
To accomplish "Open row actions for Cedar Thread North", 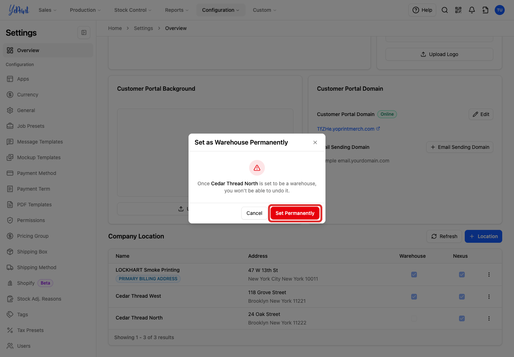I will [x=489, y=318].
